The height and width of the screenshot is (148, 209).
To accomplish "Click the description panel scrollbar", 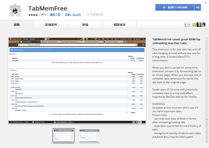I will click(207, 91).
